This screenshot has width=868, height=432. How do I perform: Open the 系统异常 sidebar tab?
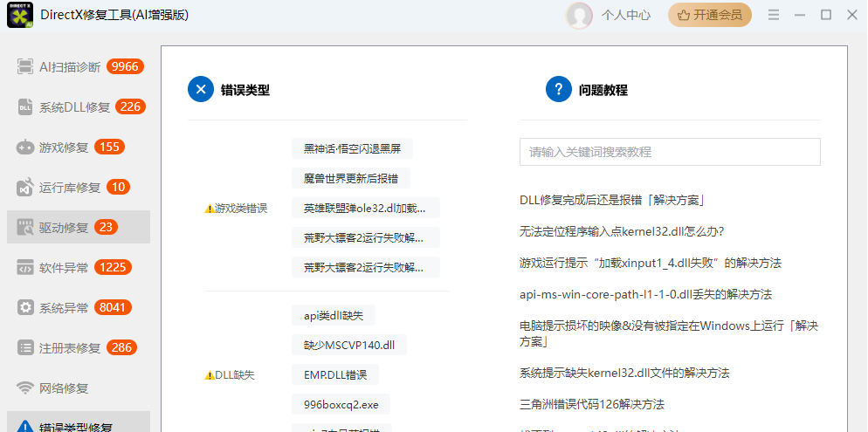pyautogui.click(x=78, y=307)
